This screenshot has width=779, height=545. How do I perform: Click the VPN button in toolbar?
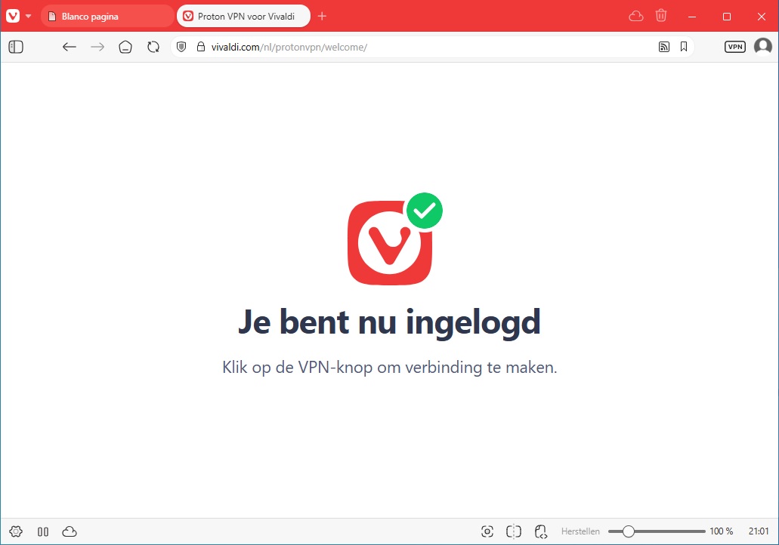pos(734,47)
